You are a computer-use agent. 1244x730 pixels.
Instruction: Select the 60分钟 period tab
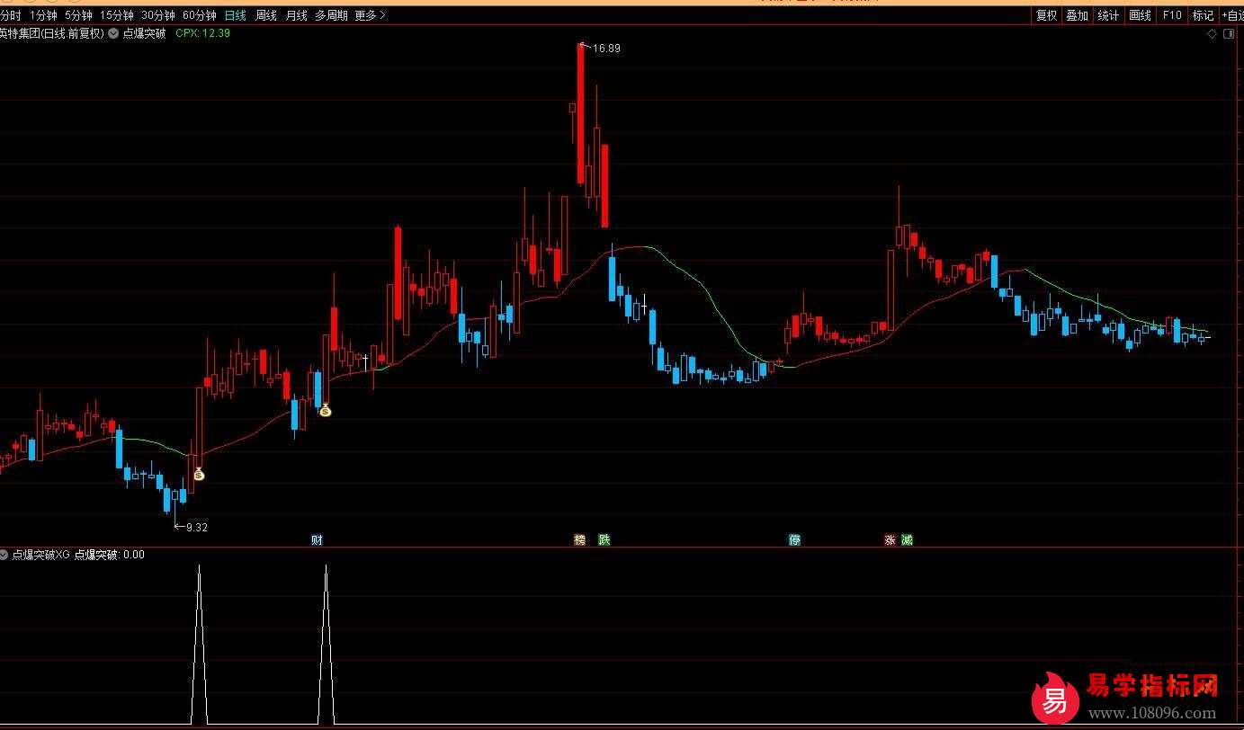199,15
